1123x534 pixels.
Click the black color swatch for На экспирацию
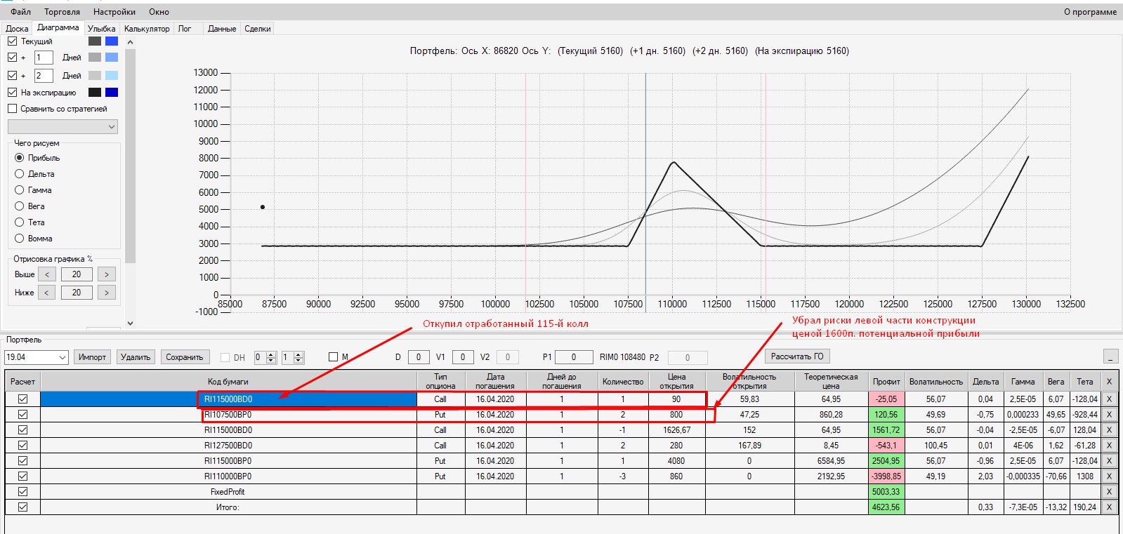95,93
